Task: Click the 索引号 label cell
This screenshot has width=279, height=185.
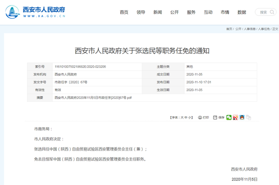Action: coord(40,66)
